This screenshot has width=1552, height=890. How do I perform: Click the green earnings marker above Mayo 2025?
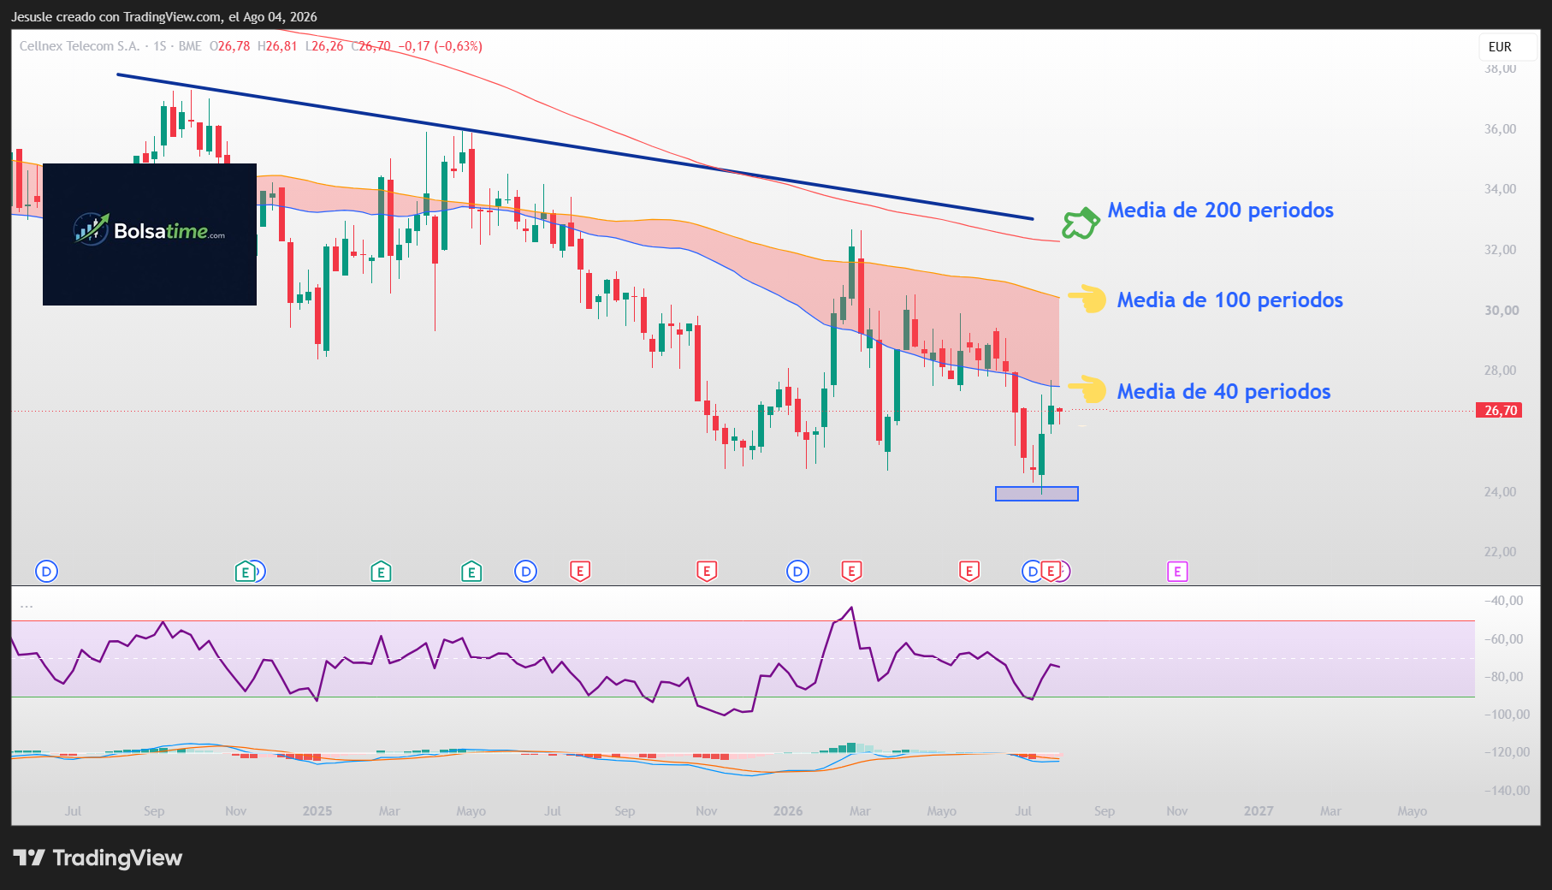[471, 572]
